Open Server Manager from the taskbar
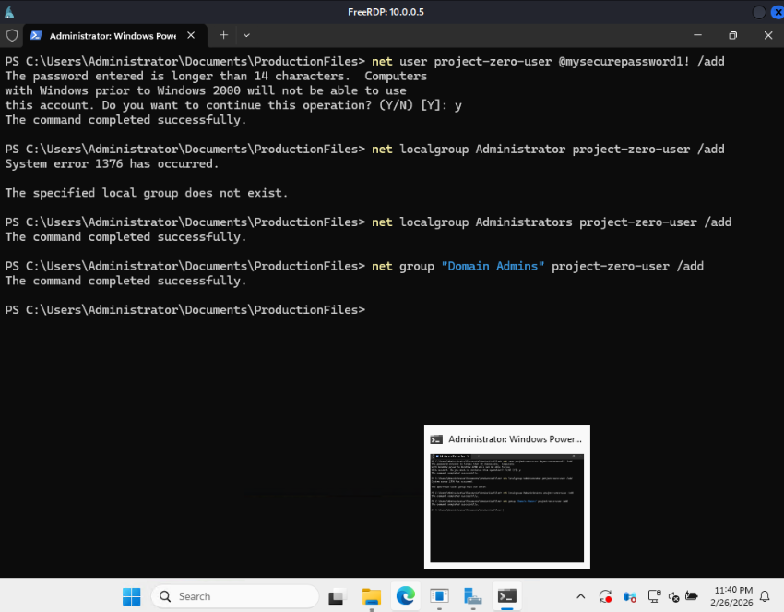Screen dimensions: 784x612 [473, 596]
